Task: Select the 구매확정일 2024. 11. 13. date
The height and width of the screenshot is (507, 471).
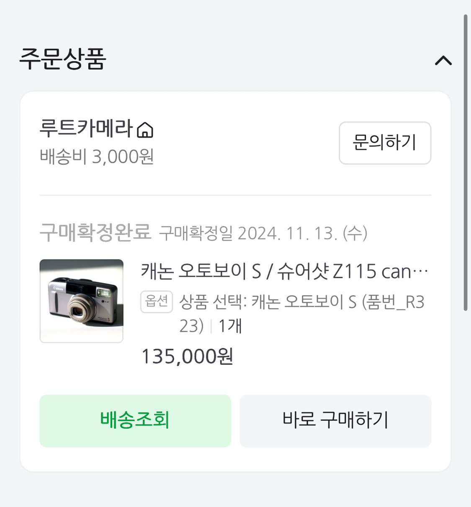Action: coord(263,233)
